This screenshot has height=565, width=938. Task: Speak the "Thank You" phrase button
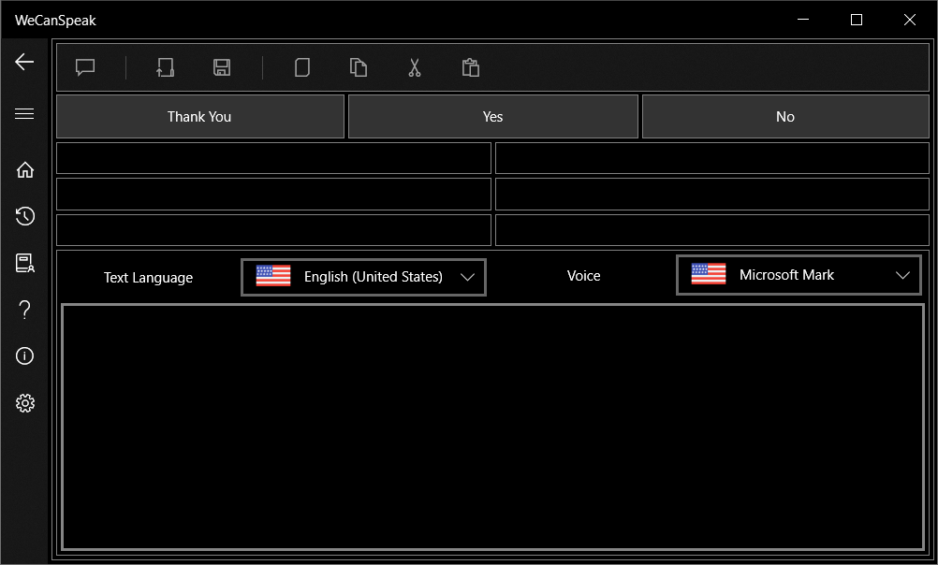199,117
